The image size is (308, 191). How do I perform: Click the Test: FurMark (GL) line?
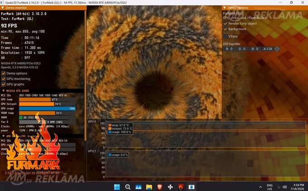[17, 19]
